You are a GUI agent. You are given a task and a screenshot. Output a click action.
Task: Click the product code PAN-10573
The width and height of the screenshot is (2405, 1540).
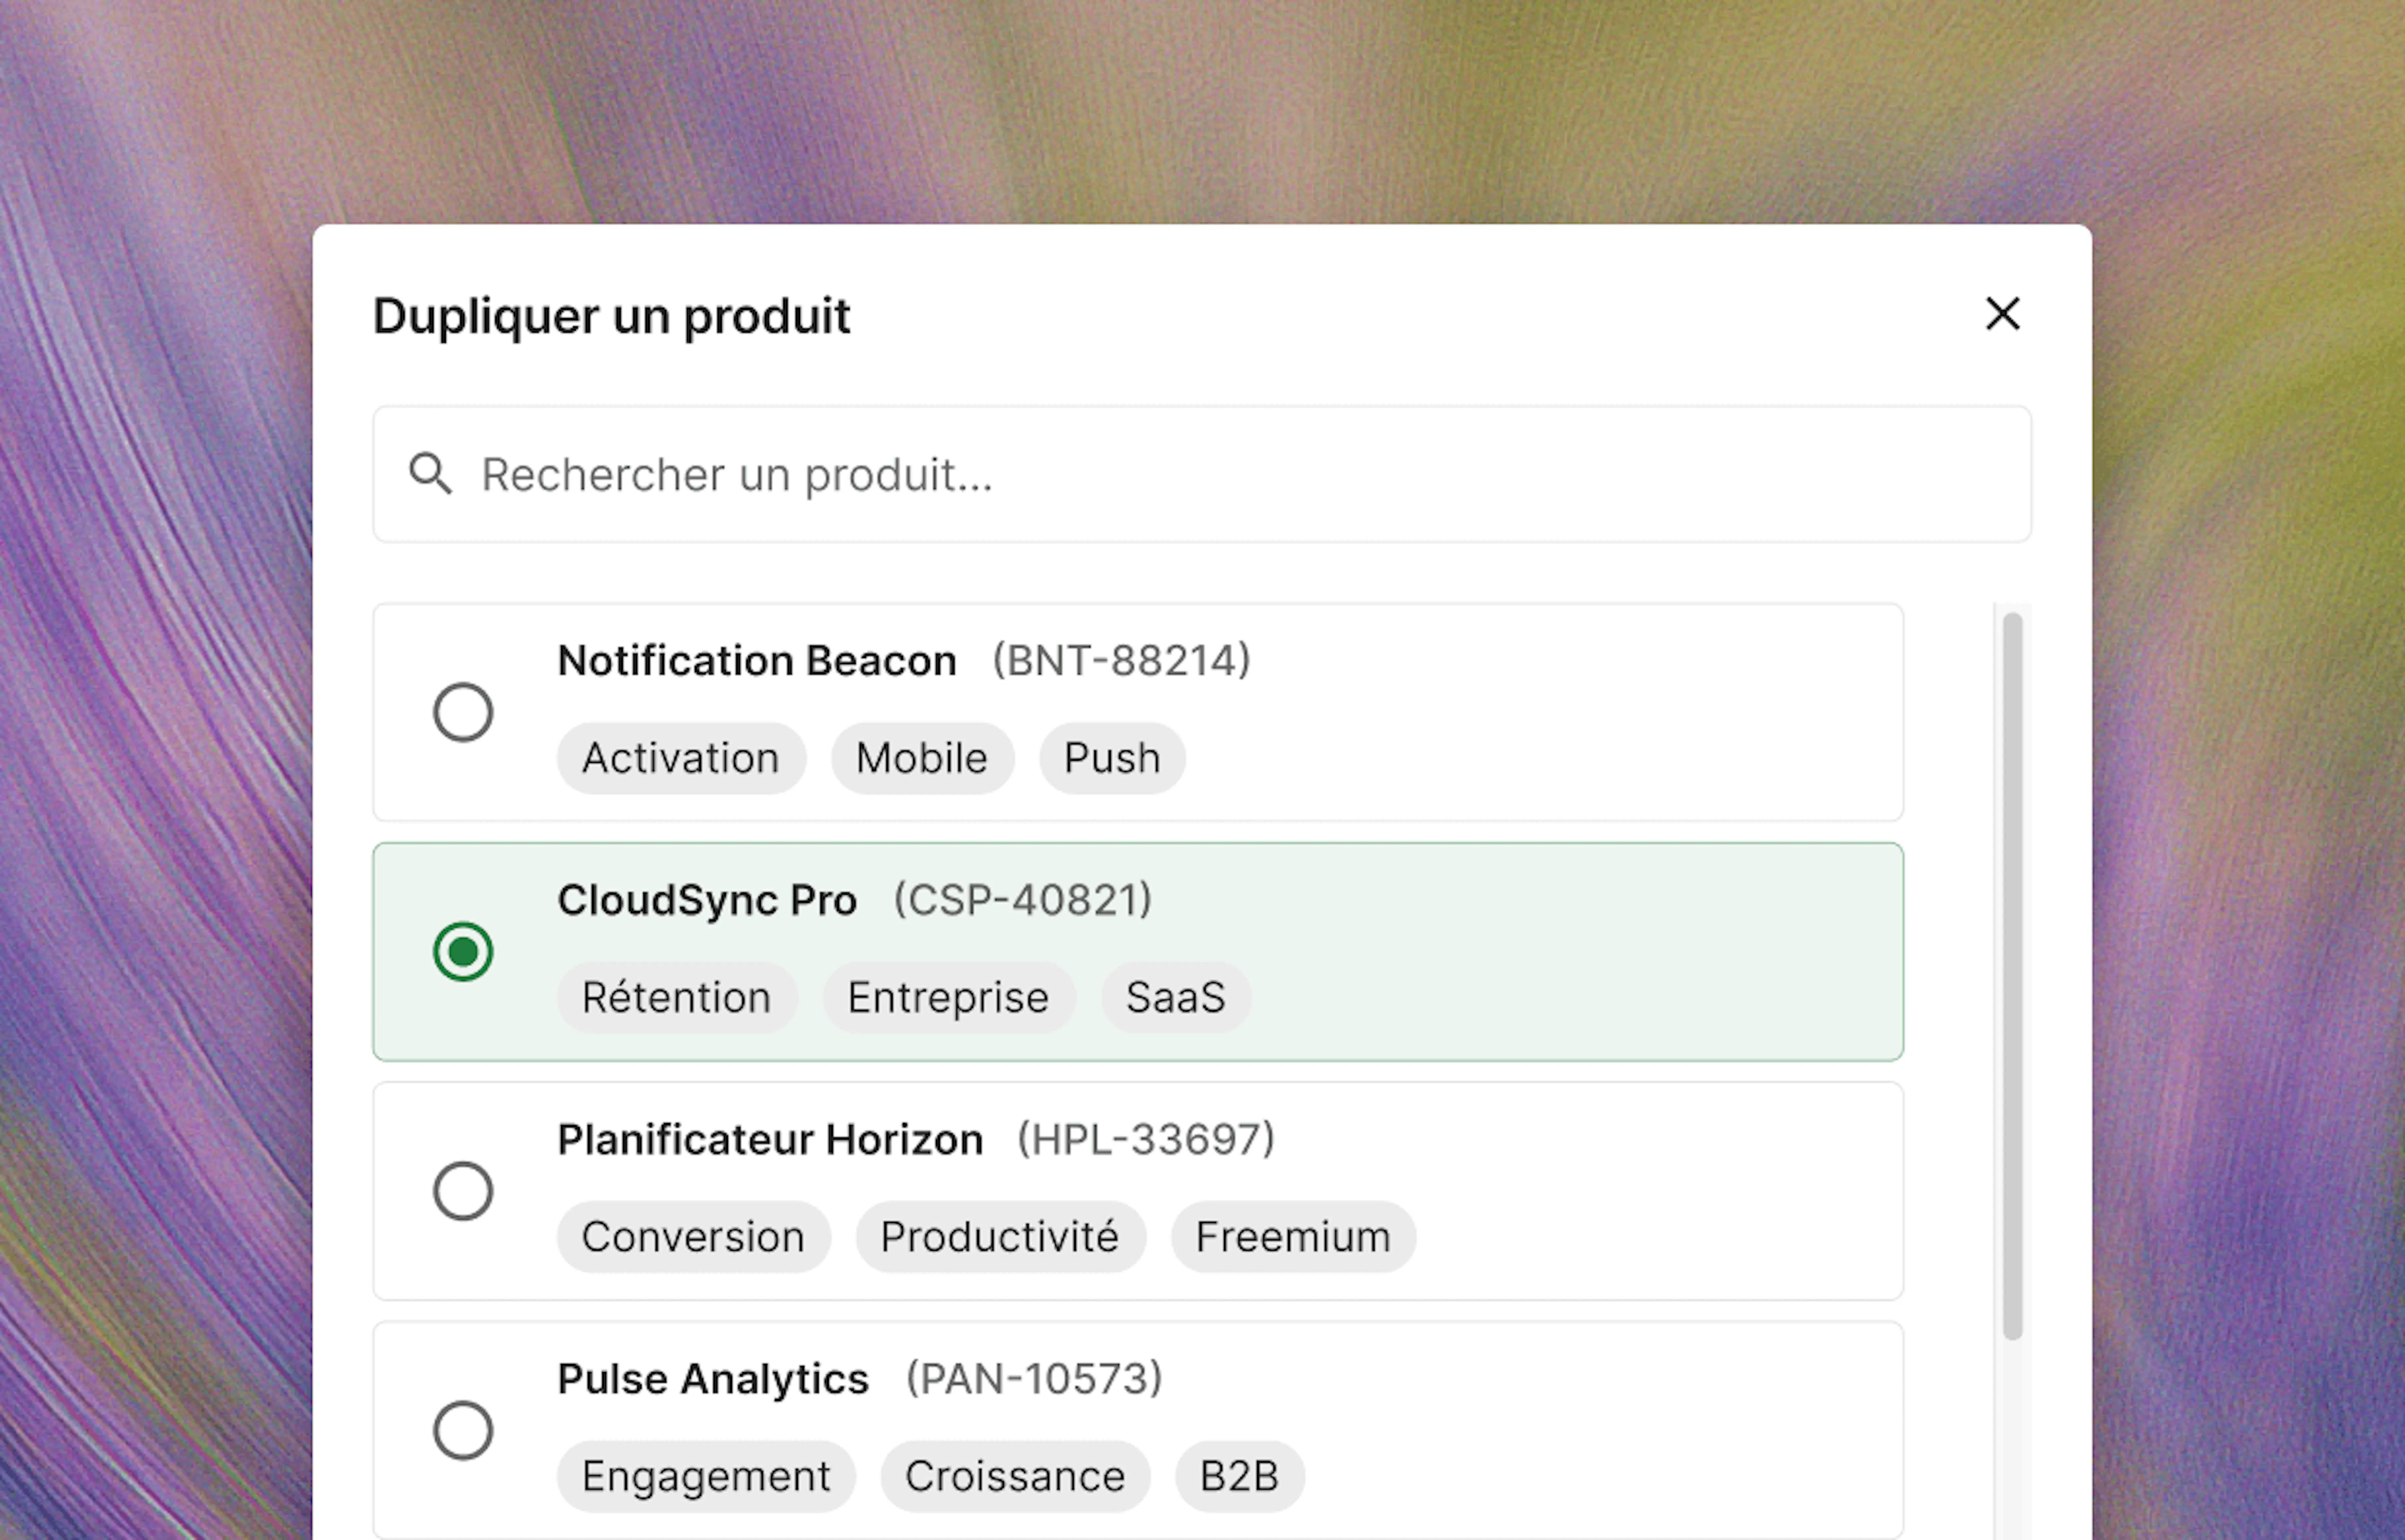tap(1034, 1379)
